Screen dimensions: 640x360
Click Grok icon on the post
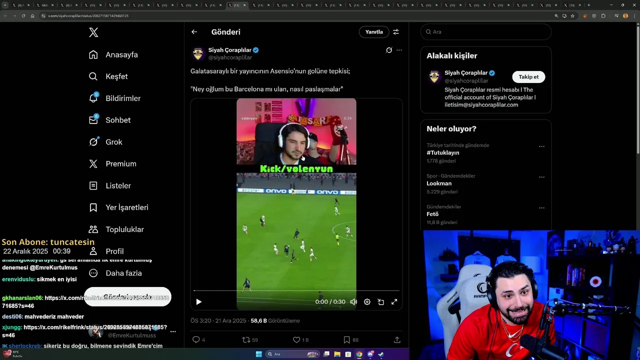pos(389,50)
